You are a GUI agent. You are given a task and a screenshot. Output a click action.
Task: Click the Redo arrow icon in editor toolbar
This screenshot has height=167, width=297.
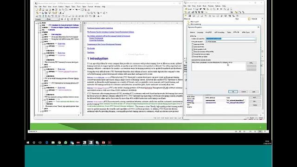coord(76,10)
